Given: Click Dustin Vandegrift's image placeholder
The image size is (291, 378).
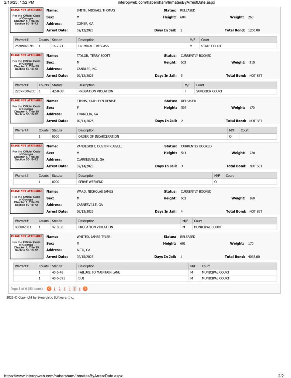Looking at the screenshot, I should click(x=27, y=156).
